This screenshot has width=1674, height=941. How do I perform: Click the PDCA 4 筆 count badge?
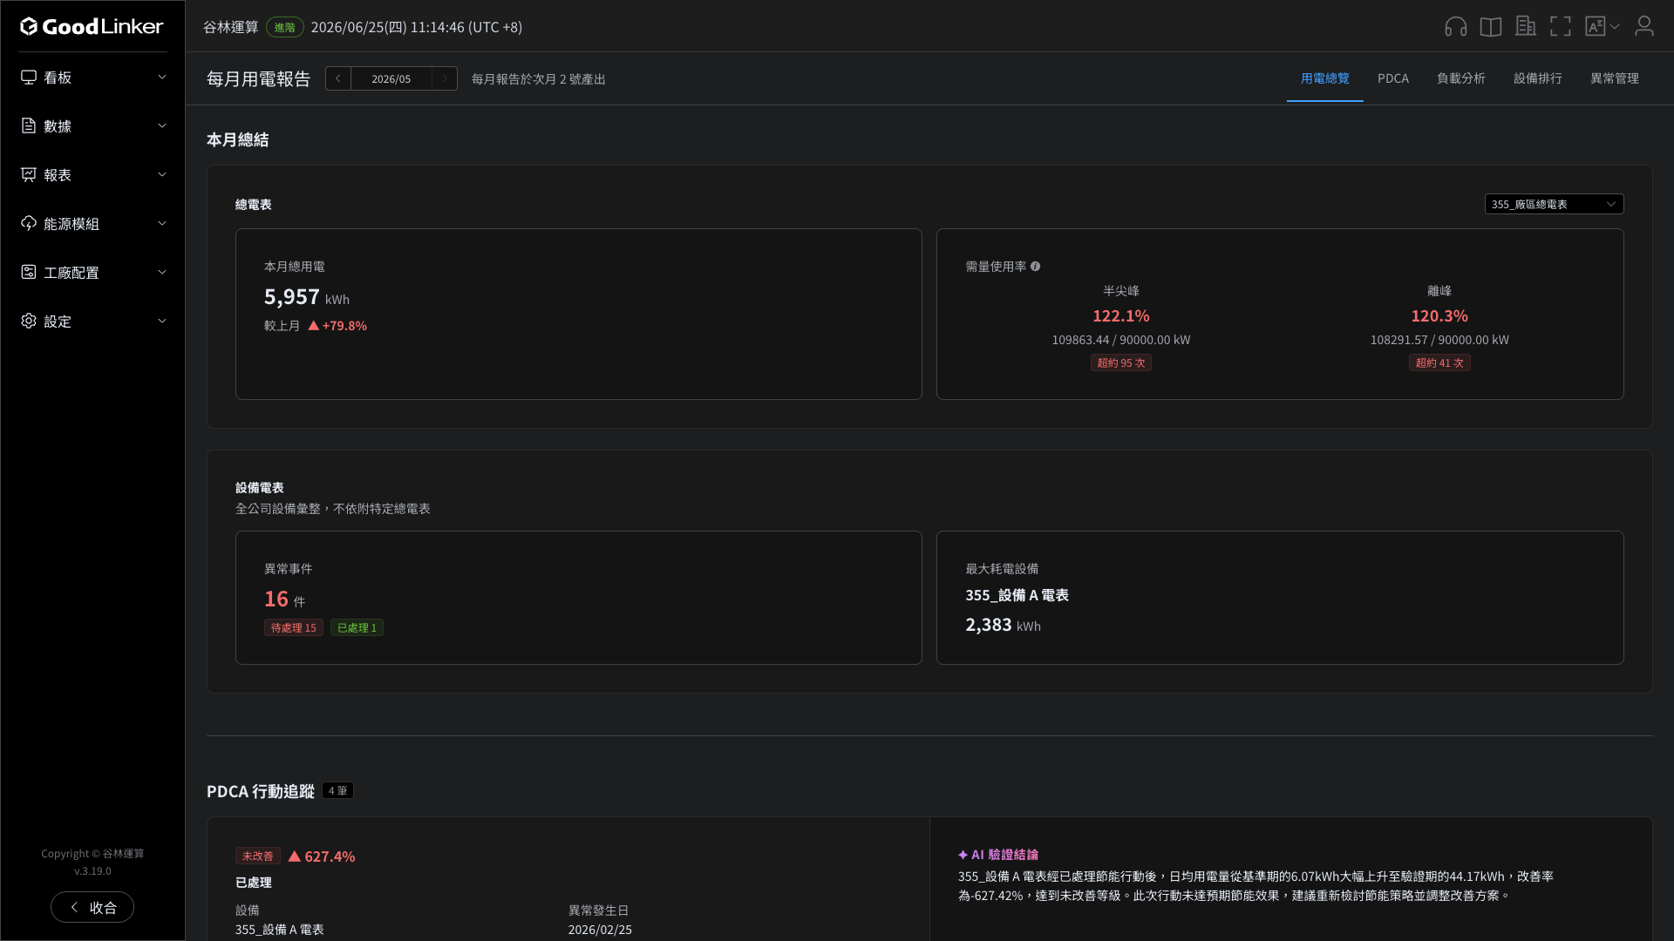pos(337,791)
